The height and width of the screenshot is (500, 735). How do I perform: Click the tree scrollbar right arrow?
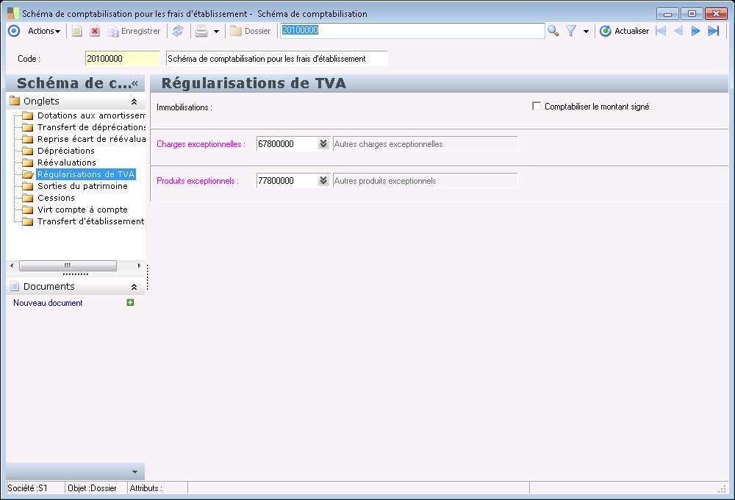tap(139, 265)
